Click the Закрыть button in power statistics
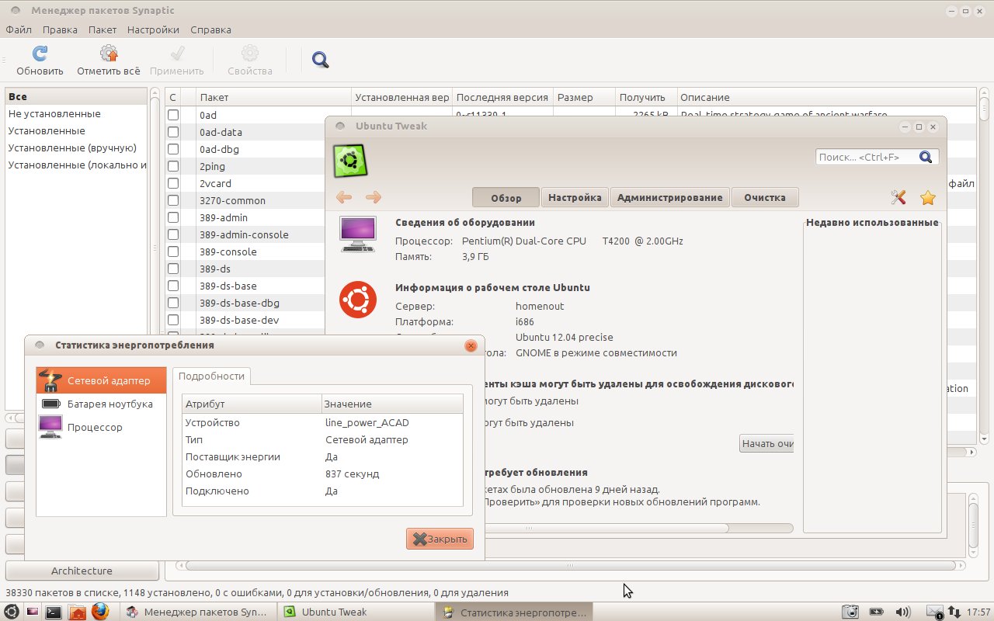The width and height of the screenshot is (994, 621). click(440, 539)
